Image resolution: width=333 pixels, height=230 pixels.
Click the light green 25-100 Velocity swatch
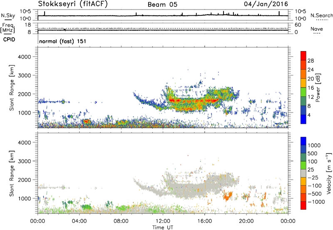point(303,165)
